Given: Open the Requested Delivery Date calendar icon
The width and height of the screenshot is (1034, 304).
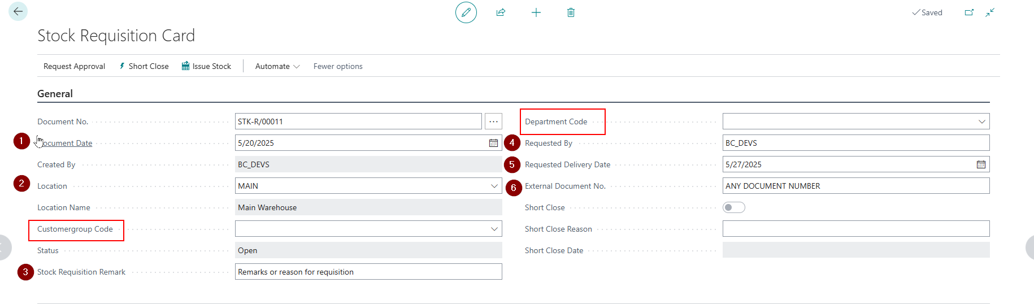Looking at the screenshot, I should 981,164.
